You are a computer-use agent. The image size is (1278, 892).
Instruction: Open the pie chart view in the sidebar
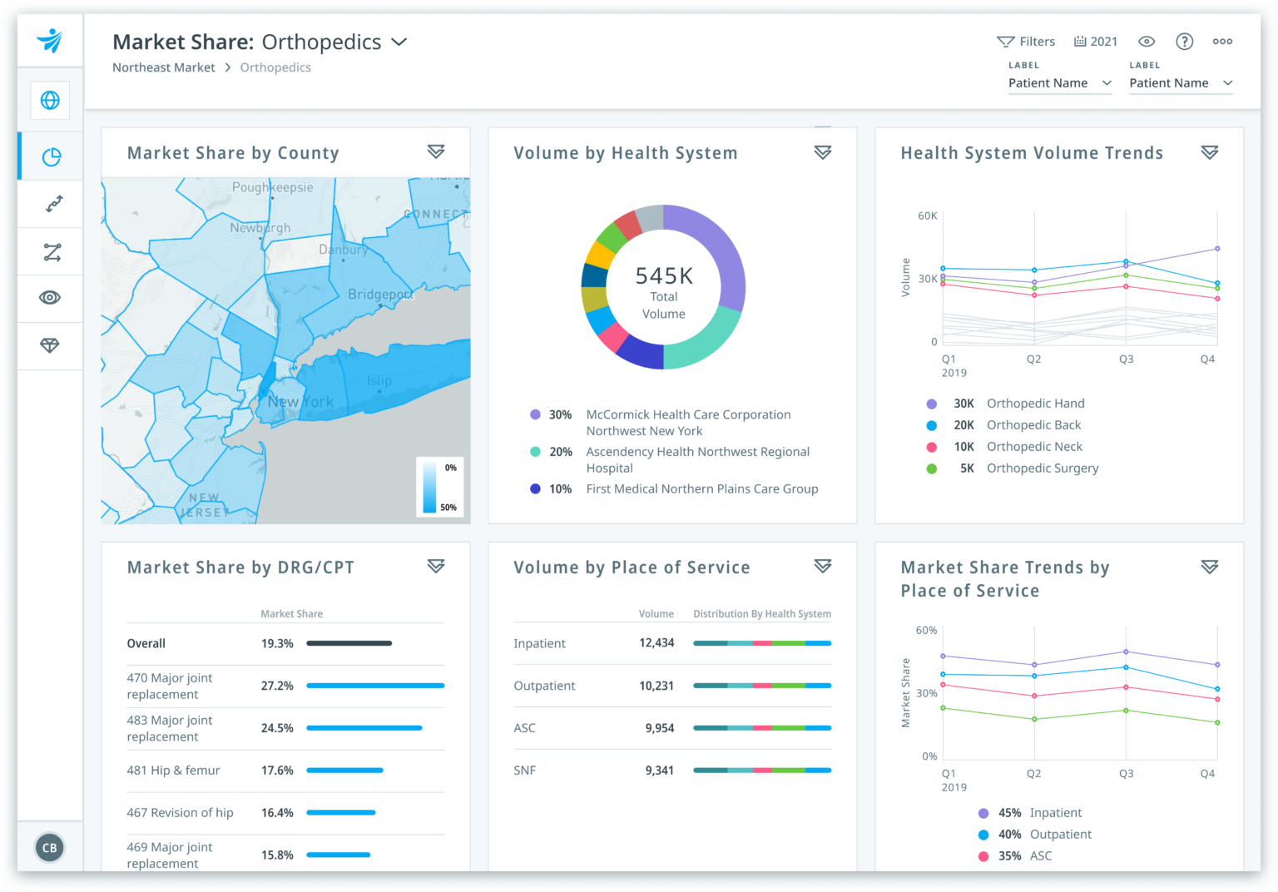point(50,156)
